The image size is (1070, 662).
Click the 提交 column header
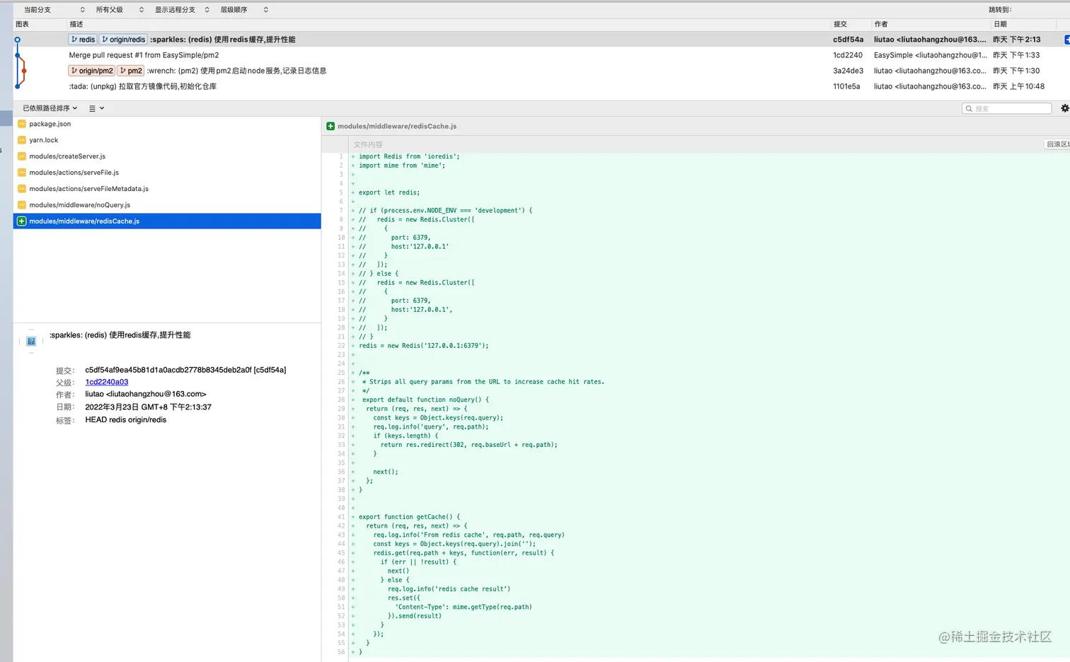tap(841, 24)
